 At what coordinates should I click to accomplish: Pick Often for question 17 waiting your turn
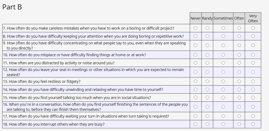[239, 116]
